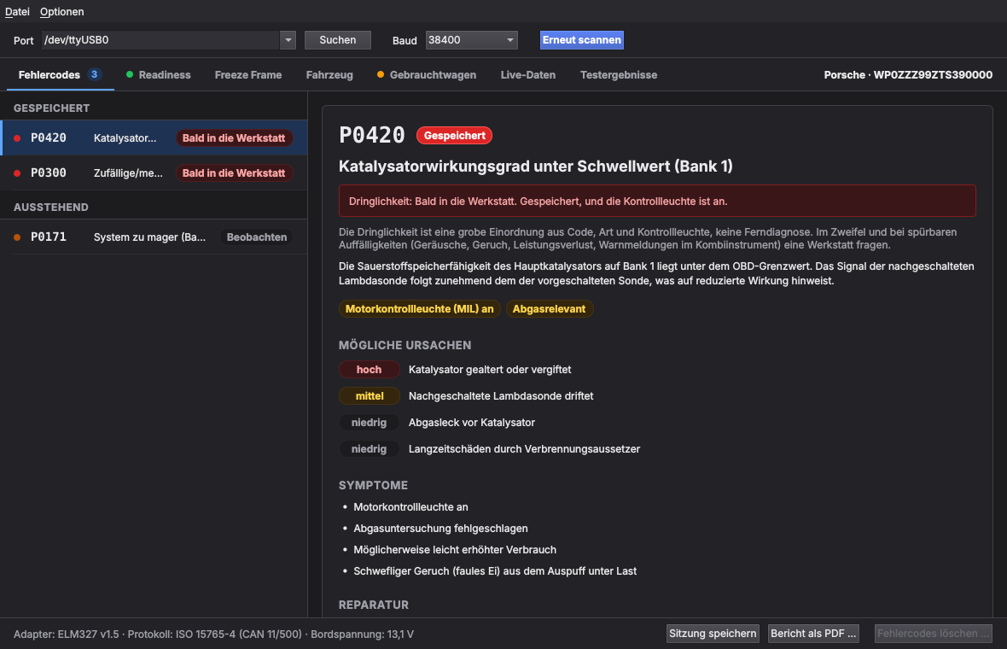Click the red status dot beside P0420
Viewport: 1007px width, 649px height.
17,138
